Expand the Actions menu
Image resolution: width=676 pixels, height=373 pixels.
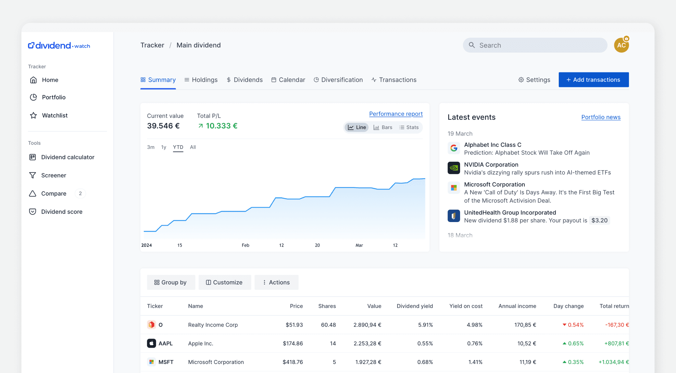[x=276, y=282]
